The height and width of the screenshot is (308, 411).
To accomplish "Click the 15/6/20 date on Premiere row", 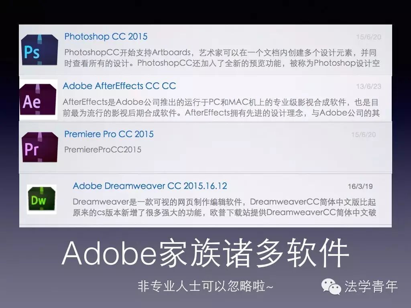I will point(364,135).
